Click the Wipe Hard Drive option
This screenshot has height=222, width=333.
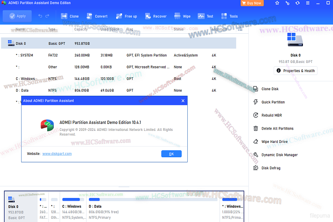271,142
